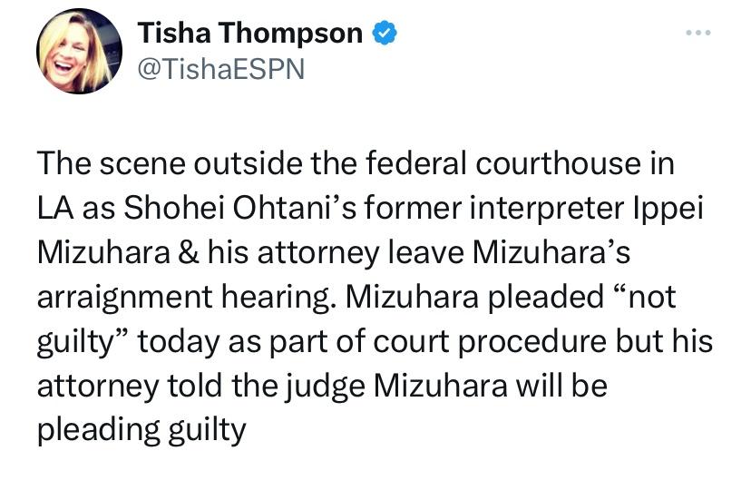Click the Tisha Thompson display name

tap(250, 34)
